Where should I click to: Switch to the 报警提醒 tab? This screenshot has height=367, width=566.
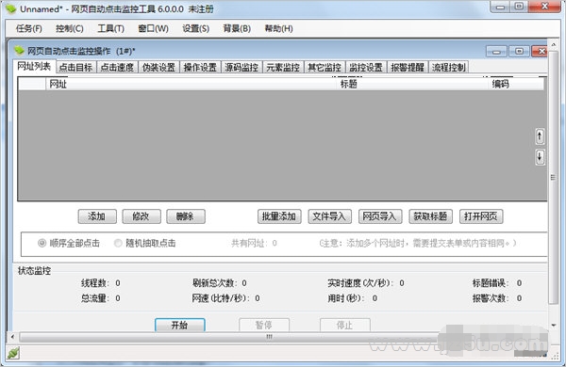pyautogui.click(x=408, y=68)
